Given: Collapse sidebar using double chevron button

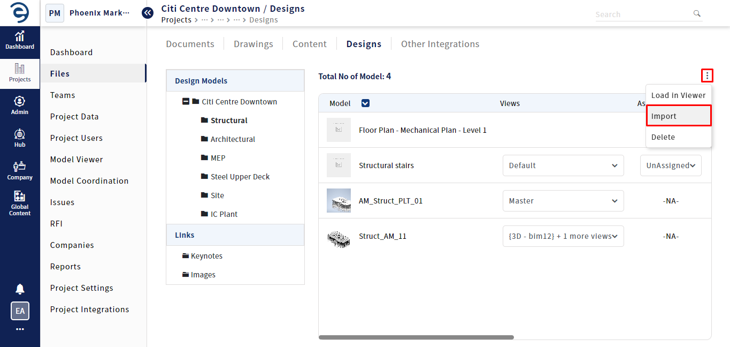Looking at the screenshot, I should click(x=148, y=13).
